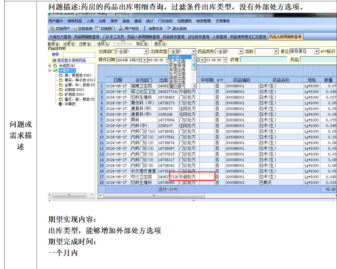Click the folder icon beside 蜜炙，胶，煅类
337x269 pixels.
point(61,99)
